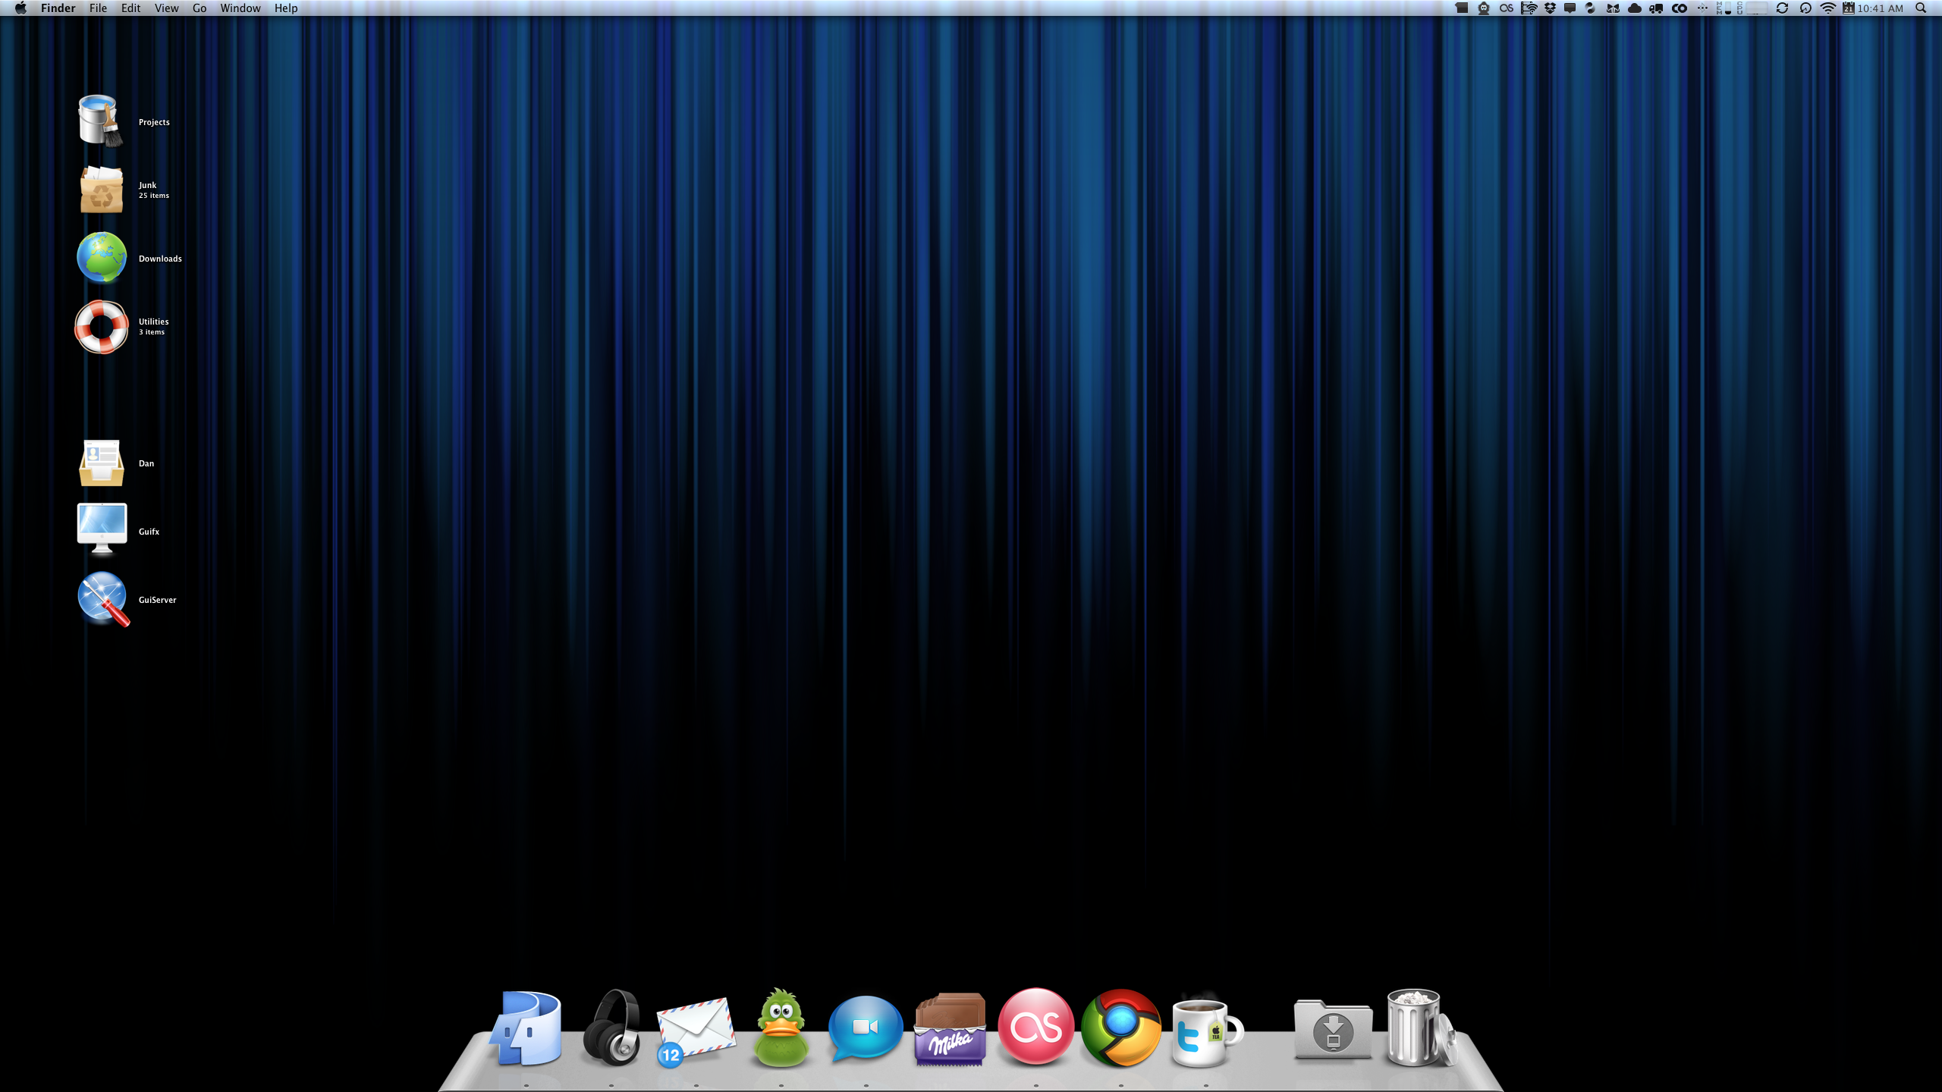Open the Downloads stack folder in Dock

click(x=1333, y=1030)
